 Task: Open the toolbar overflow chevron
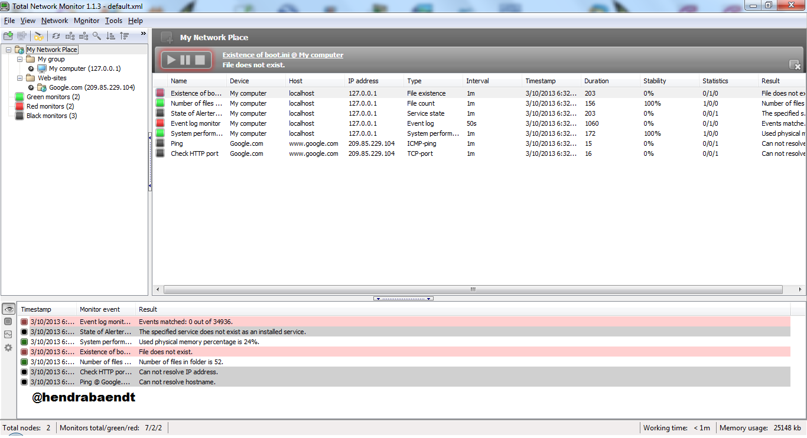[x=143, y=34]
